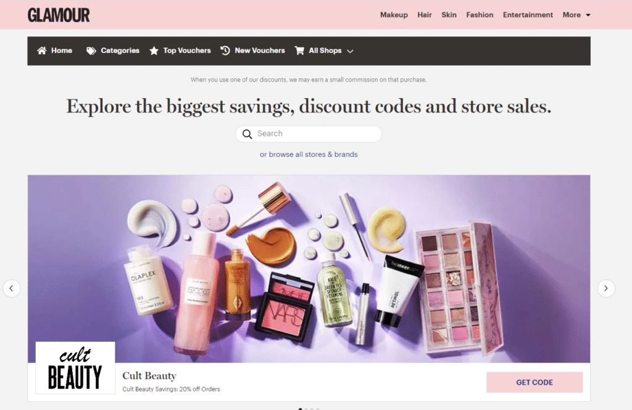Click the Top Vouchers star icon
632x410 pixels.
[154, 51]
